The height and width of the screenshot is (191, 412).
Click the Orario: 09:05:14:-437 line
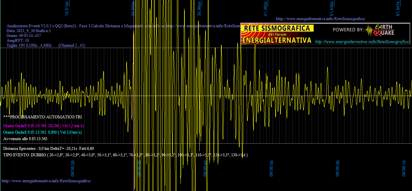click(24, 35)
